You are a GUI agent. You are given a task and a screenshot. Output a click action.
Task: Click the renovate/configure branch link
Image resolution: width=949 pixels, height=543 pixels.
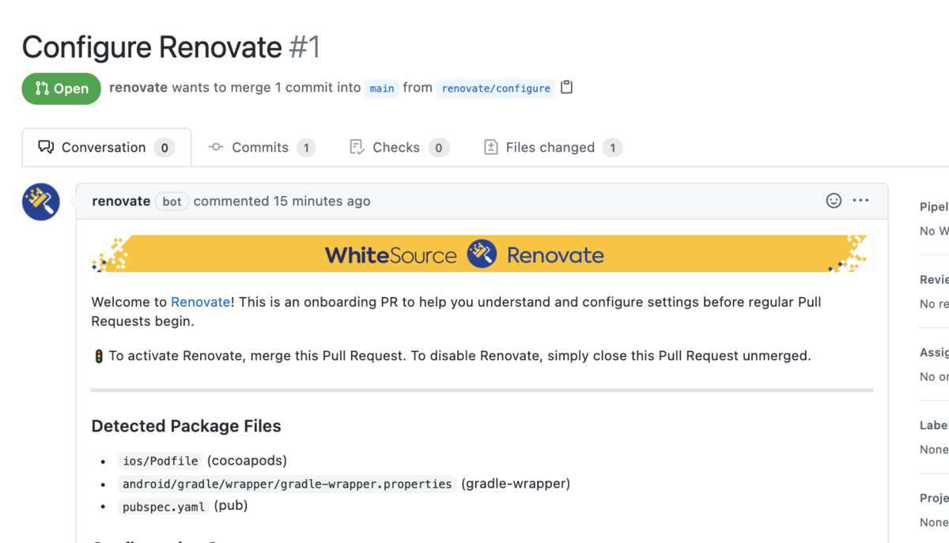pos(496,88)
